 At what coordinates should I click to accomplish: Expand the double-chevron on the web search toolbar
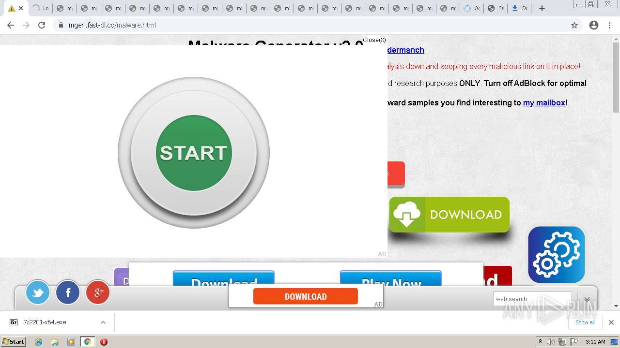[x=587, y=300]
